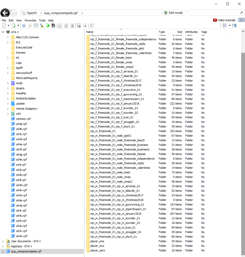Select the player_zero folder row

[x=155, y=250]
